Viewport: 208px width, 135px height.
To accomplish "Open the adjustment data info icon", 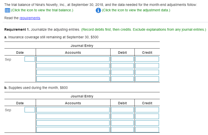I will (98, 10).
